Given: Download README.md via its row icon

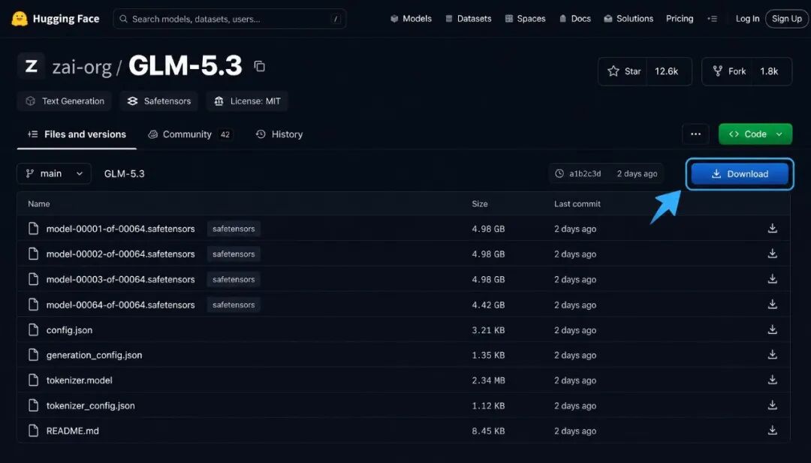Looking at the screenshot, I should (772, 431).
